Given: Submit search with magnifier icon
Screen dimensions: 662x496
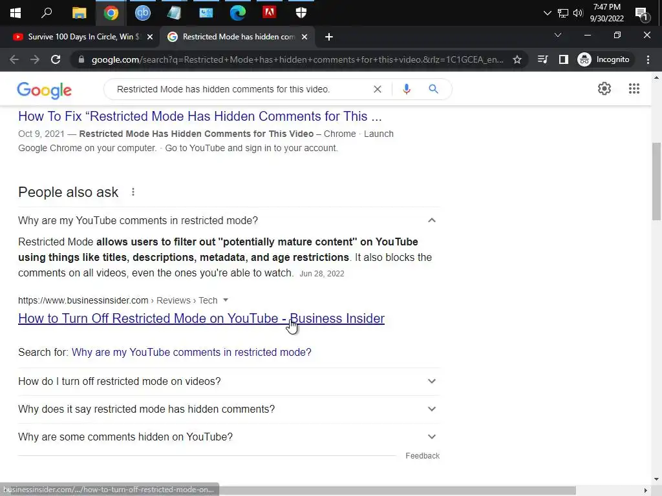Looking at the screenshot, I should [433, 89].
